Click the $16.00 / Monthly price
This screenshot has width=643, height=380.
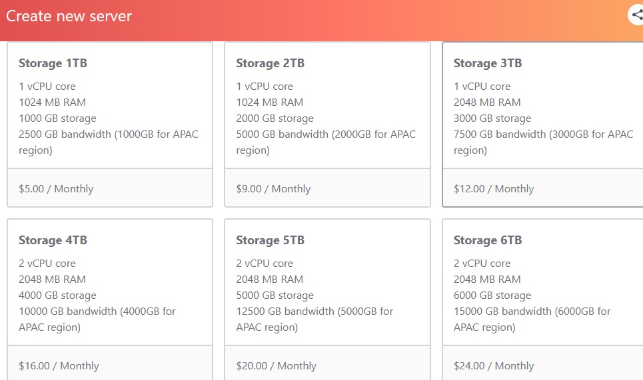click(59, 365)
